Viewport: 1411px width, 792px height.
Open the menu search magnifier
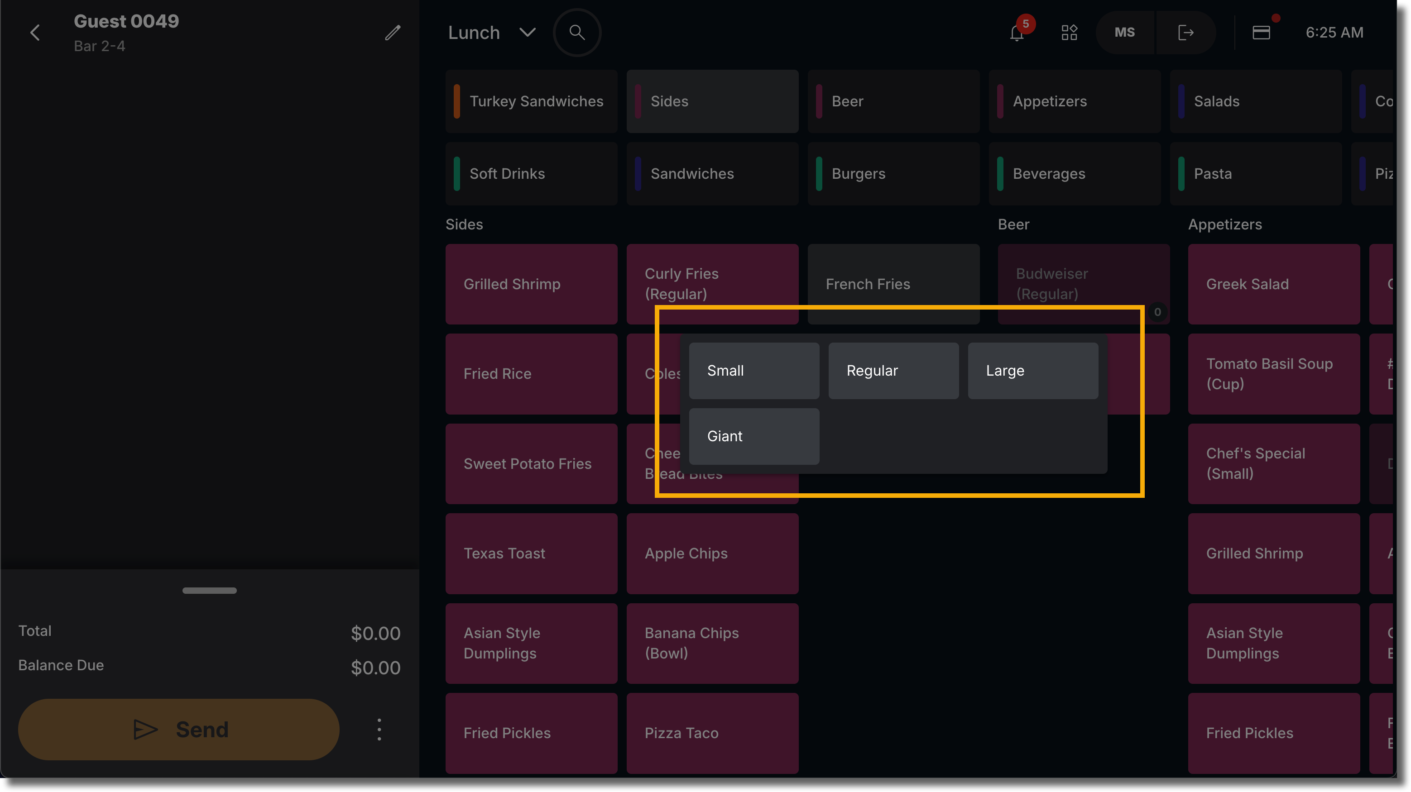pyautogui.click(x=577, y=33)
